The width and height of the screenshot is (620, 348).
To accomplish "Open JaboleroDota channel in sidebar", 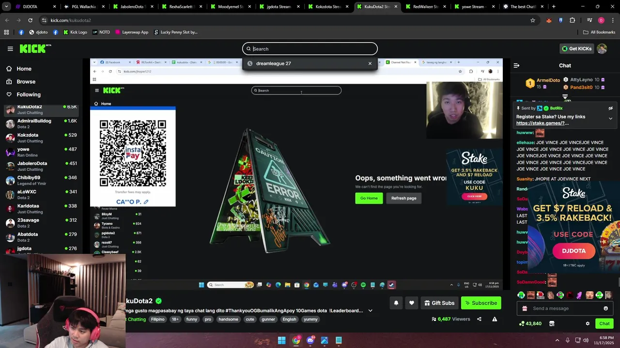I will [41, 166].
